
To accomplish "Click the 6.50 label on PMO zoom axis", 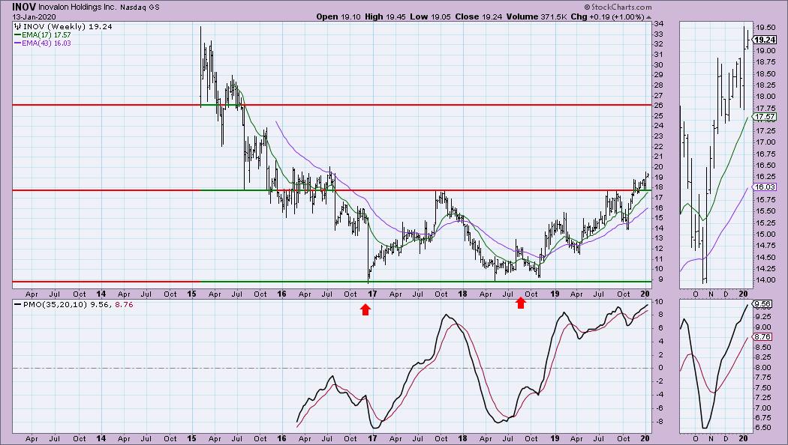I will (763, 428).
